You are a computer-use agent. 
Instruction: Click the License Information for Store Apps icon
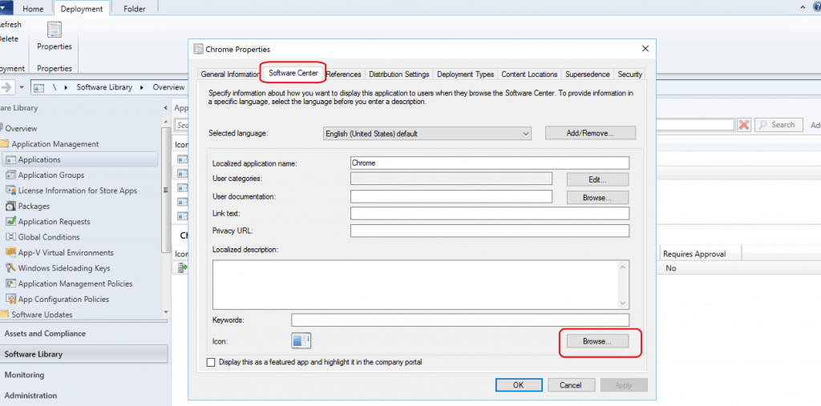point(11,191)
